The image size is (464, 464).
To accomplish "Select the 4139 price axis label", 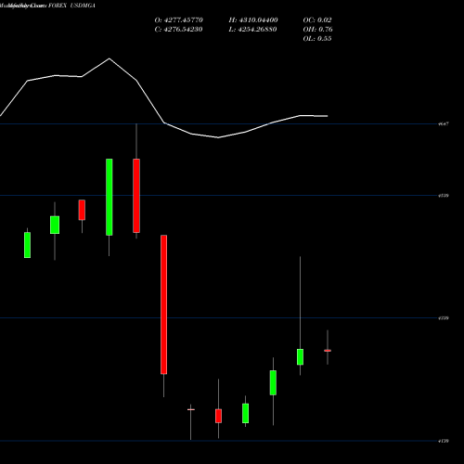I will (x=444, y=441).
